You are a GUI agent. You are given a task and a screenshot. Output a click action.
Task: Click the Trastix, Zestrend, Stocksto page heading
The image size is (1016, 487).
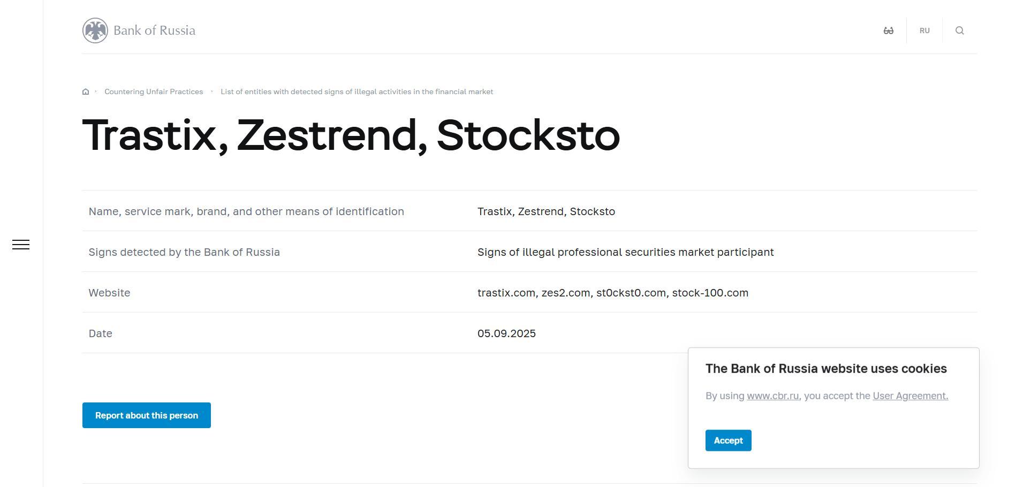click(351, 135)
